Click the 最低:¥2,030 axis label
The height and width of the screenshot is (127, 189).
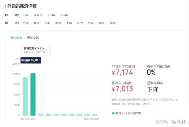(x=28, y=119)
